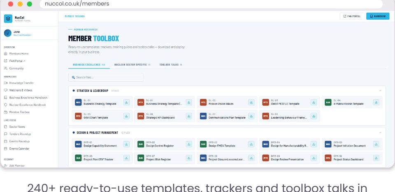Click the Member Toolbox breadcrumb link
Viewport: 395px width, 192px height.
(x=75, y=16)
